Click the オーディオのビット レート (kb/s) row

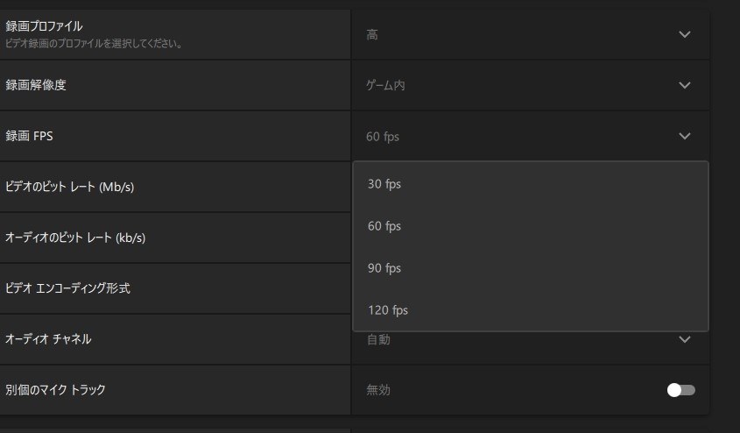[74, 238]
